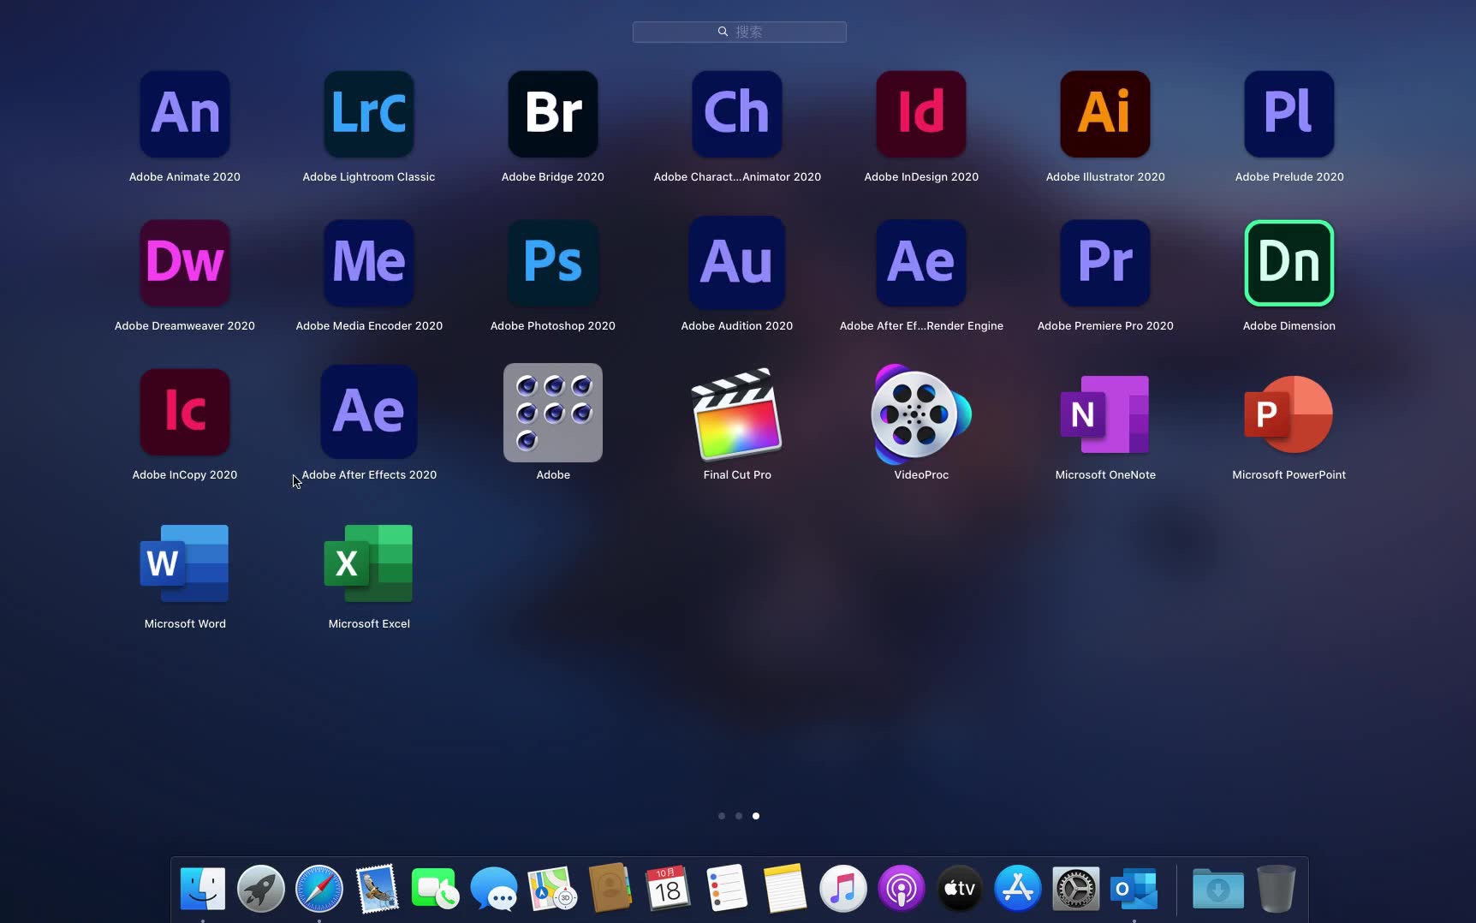Image resolution: width=1476 pixels, height=923 pixels.
Task: Click Launchpad rocket icon in Dock
Action: (261, 889)
